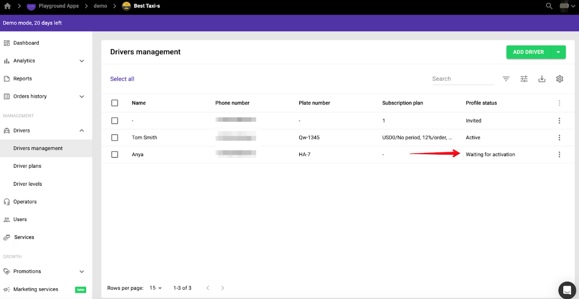Download the drivers list
Image resolution: width=579 pixels, height=299 pixels.
[x=542, y=79]
